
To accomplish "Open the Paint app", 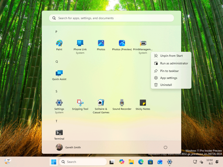I will point(59,45).
